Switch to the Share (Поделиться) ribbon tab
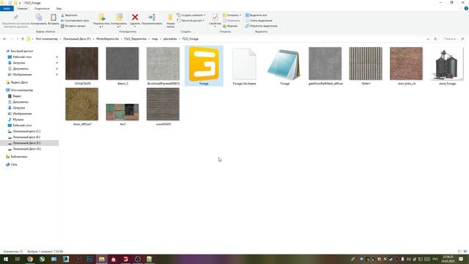469x264 pixels. pyautogui.click(x=42, y=8)
